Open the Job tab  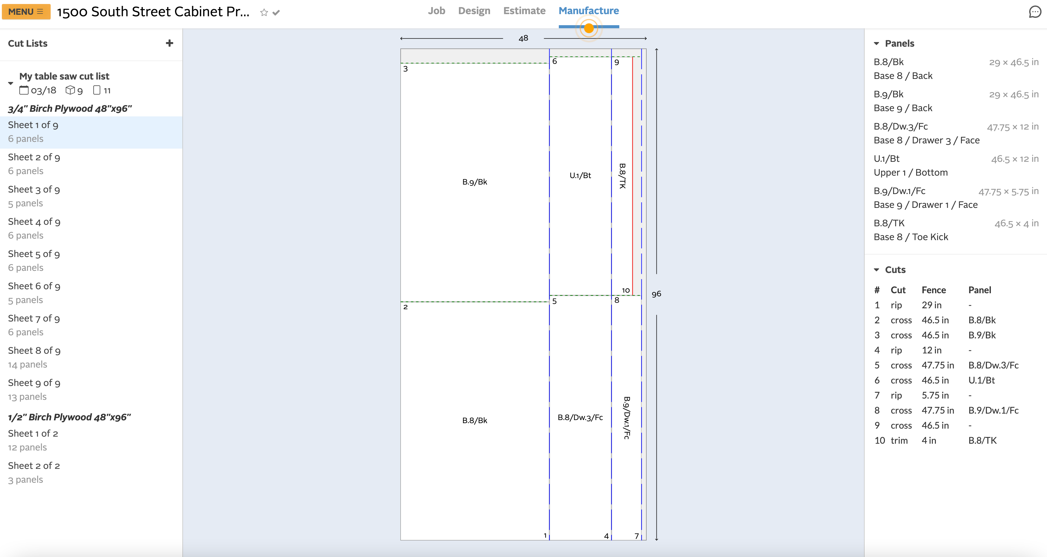click(x=436, y=11)
